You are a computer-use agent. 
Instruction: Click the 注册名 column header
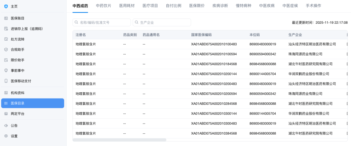click(81, 35)
